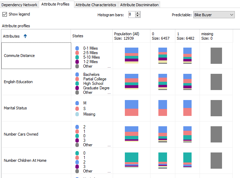
Task: Click the Attributes sort arrow icon
Action: 25,36
